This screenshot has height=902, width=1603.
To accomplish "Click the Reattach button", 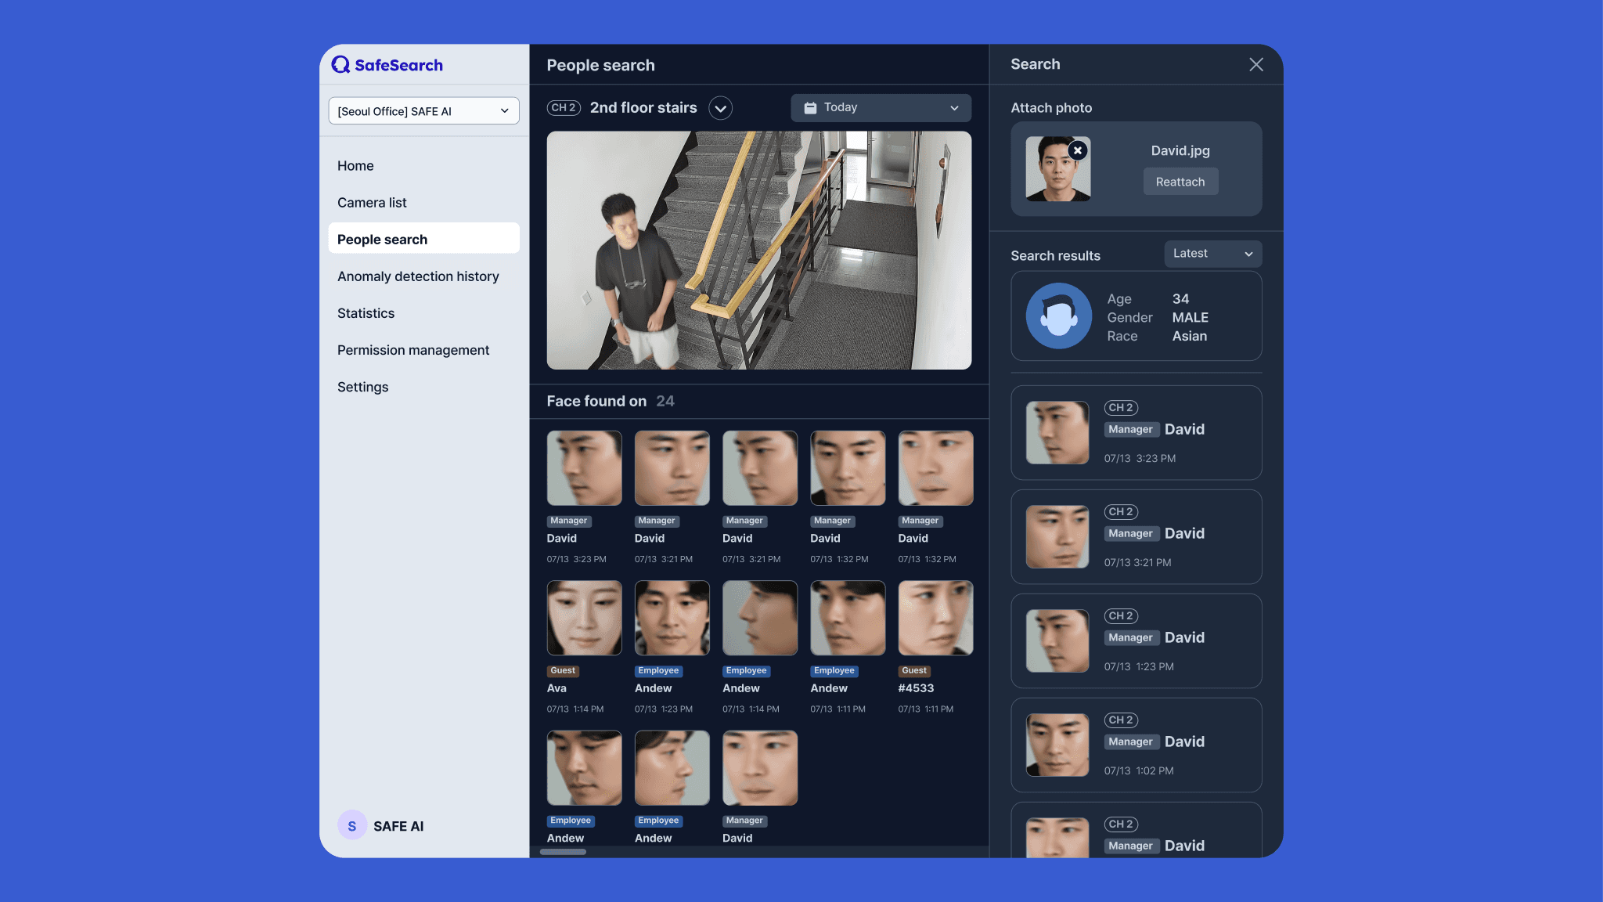I will tap(1180, 182).
